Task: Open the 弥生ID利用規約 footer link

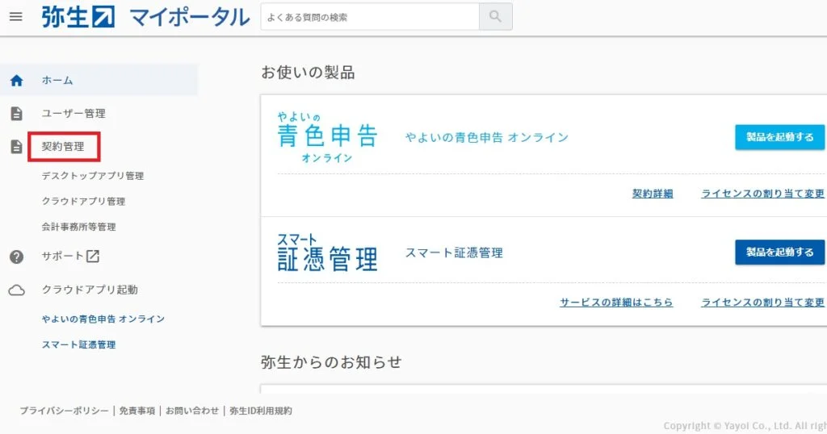Action: click(x=261, y=411)
